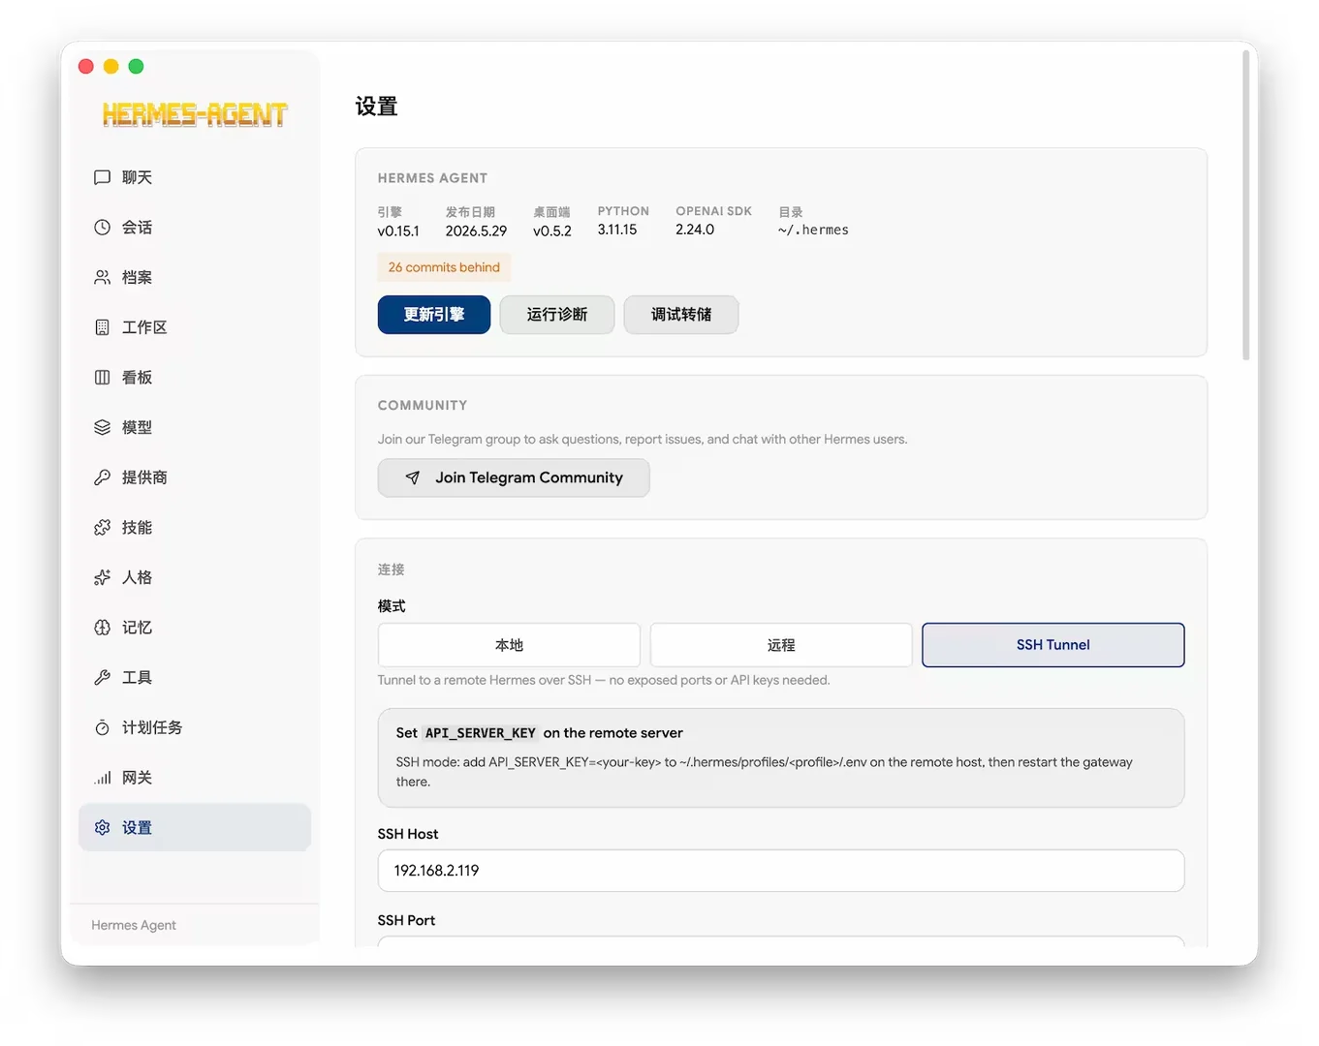
Task: Select the SSH Tunnel mode
Action: (1052, 645)
